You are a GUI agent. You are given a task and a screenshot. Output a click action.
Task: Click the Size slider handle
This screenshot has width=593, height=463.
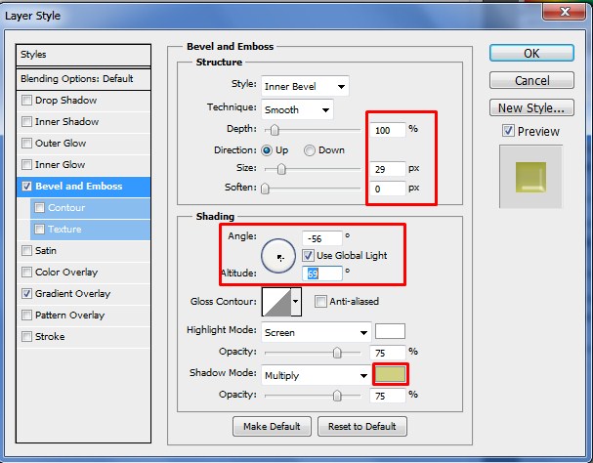(x=281, y=169)
